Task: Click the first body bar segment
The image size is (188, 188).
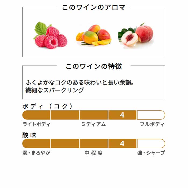Action: tap(36, 115)
